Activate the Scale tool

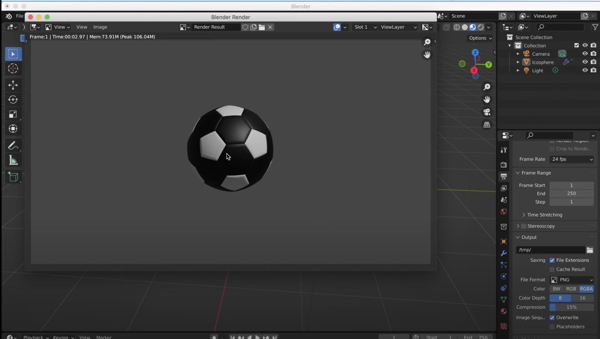[13, 114]
